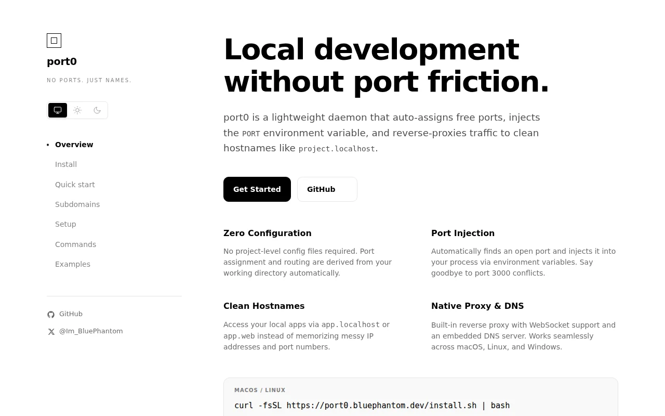Click the curl install command text
This screenshot has width=665, height=416.
372,405
